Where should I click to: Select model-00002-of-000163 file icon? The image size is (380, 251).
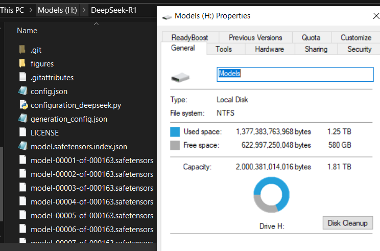23,174
